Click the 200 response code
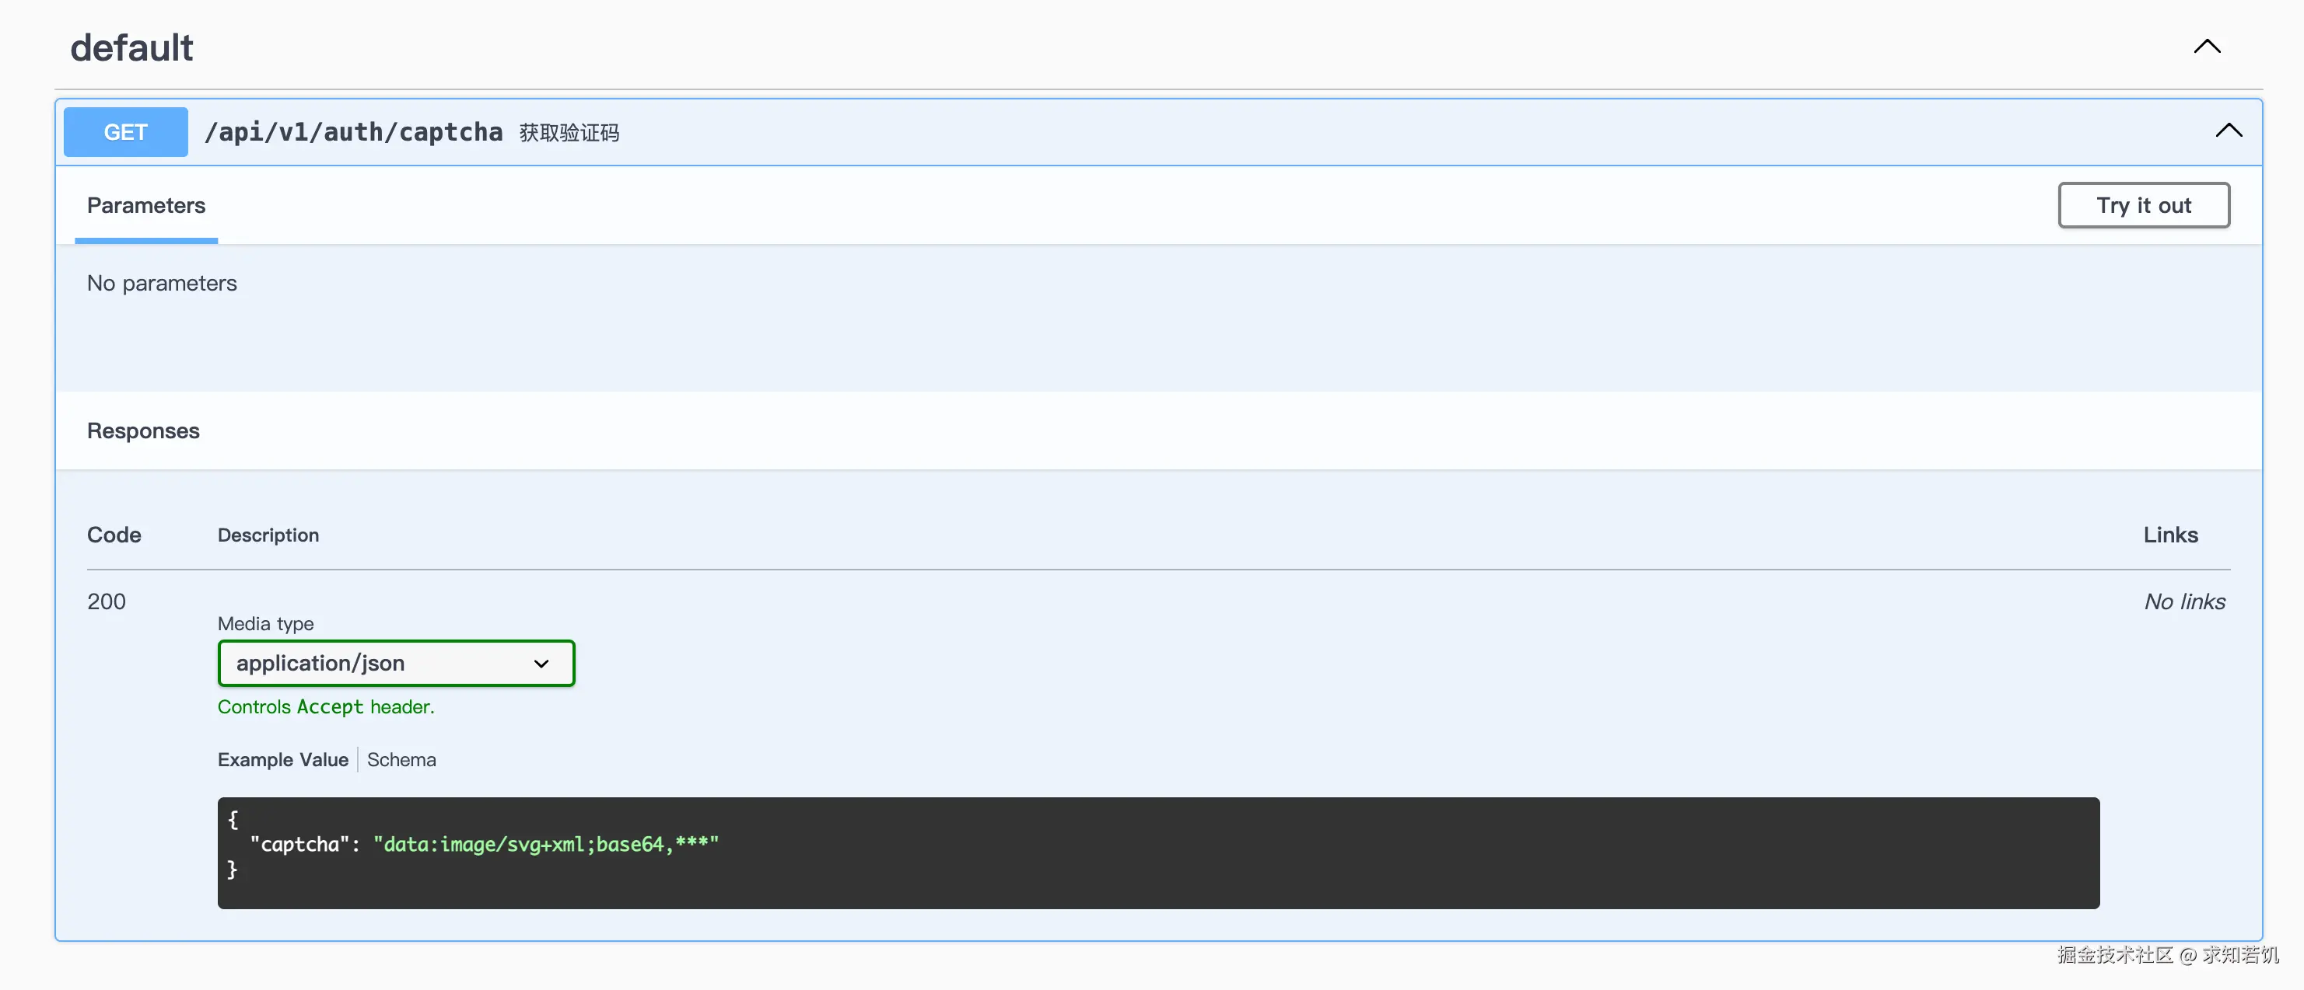The width and height of the screenshot is (2304, 990). (x=107, y=601)
